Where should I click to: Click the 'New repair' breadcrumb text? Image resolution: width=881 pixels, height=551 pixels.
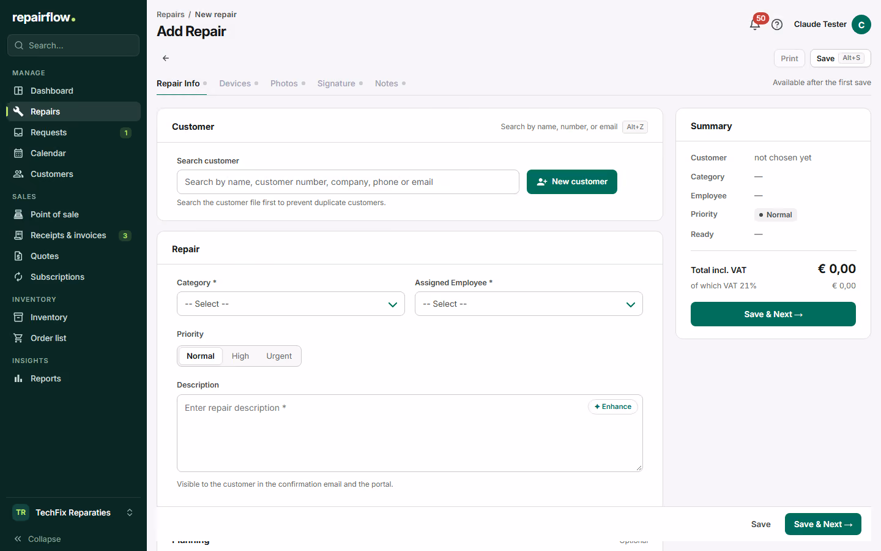(x=216, y=14)
